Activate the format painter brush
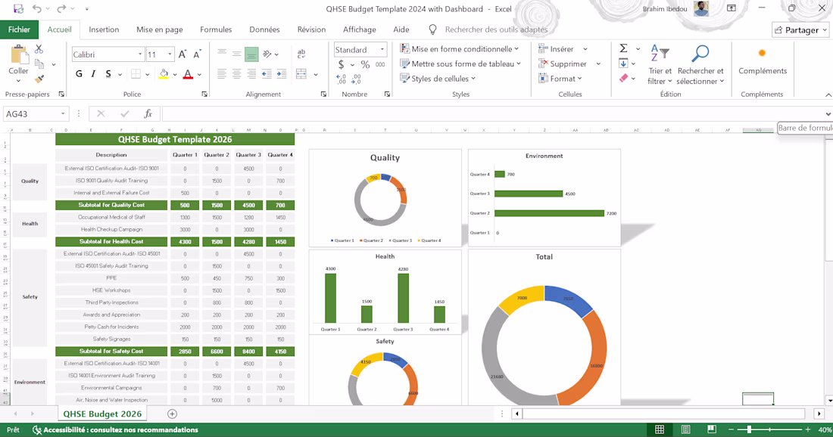 point(39,79)
